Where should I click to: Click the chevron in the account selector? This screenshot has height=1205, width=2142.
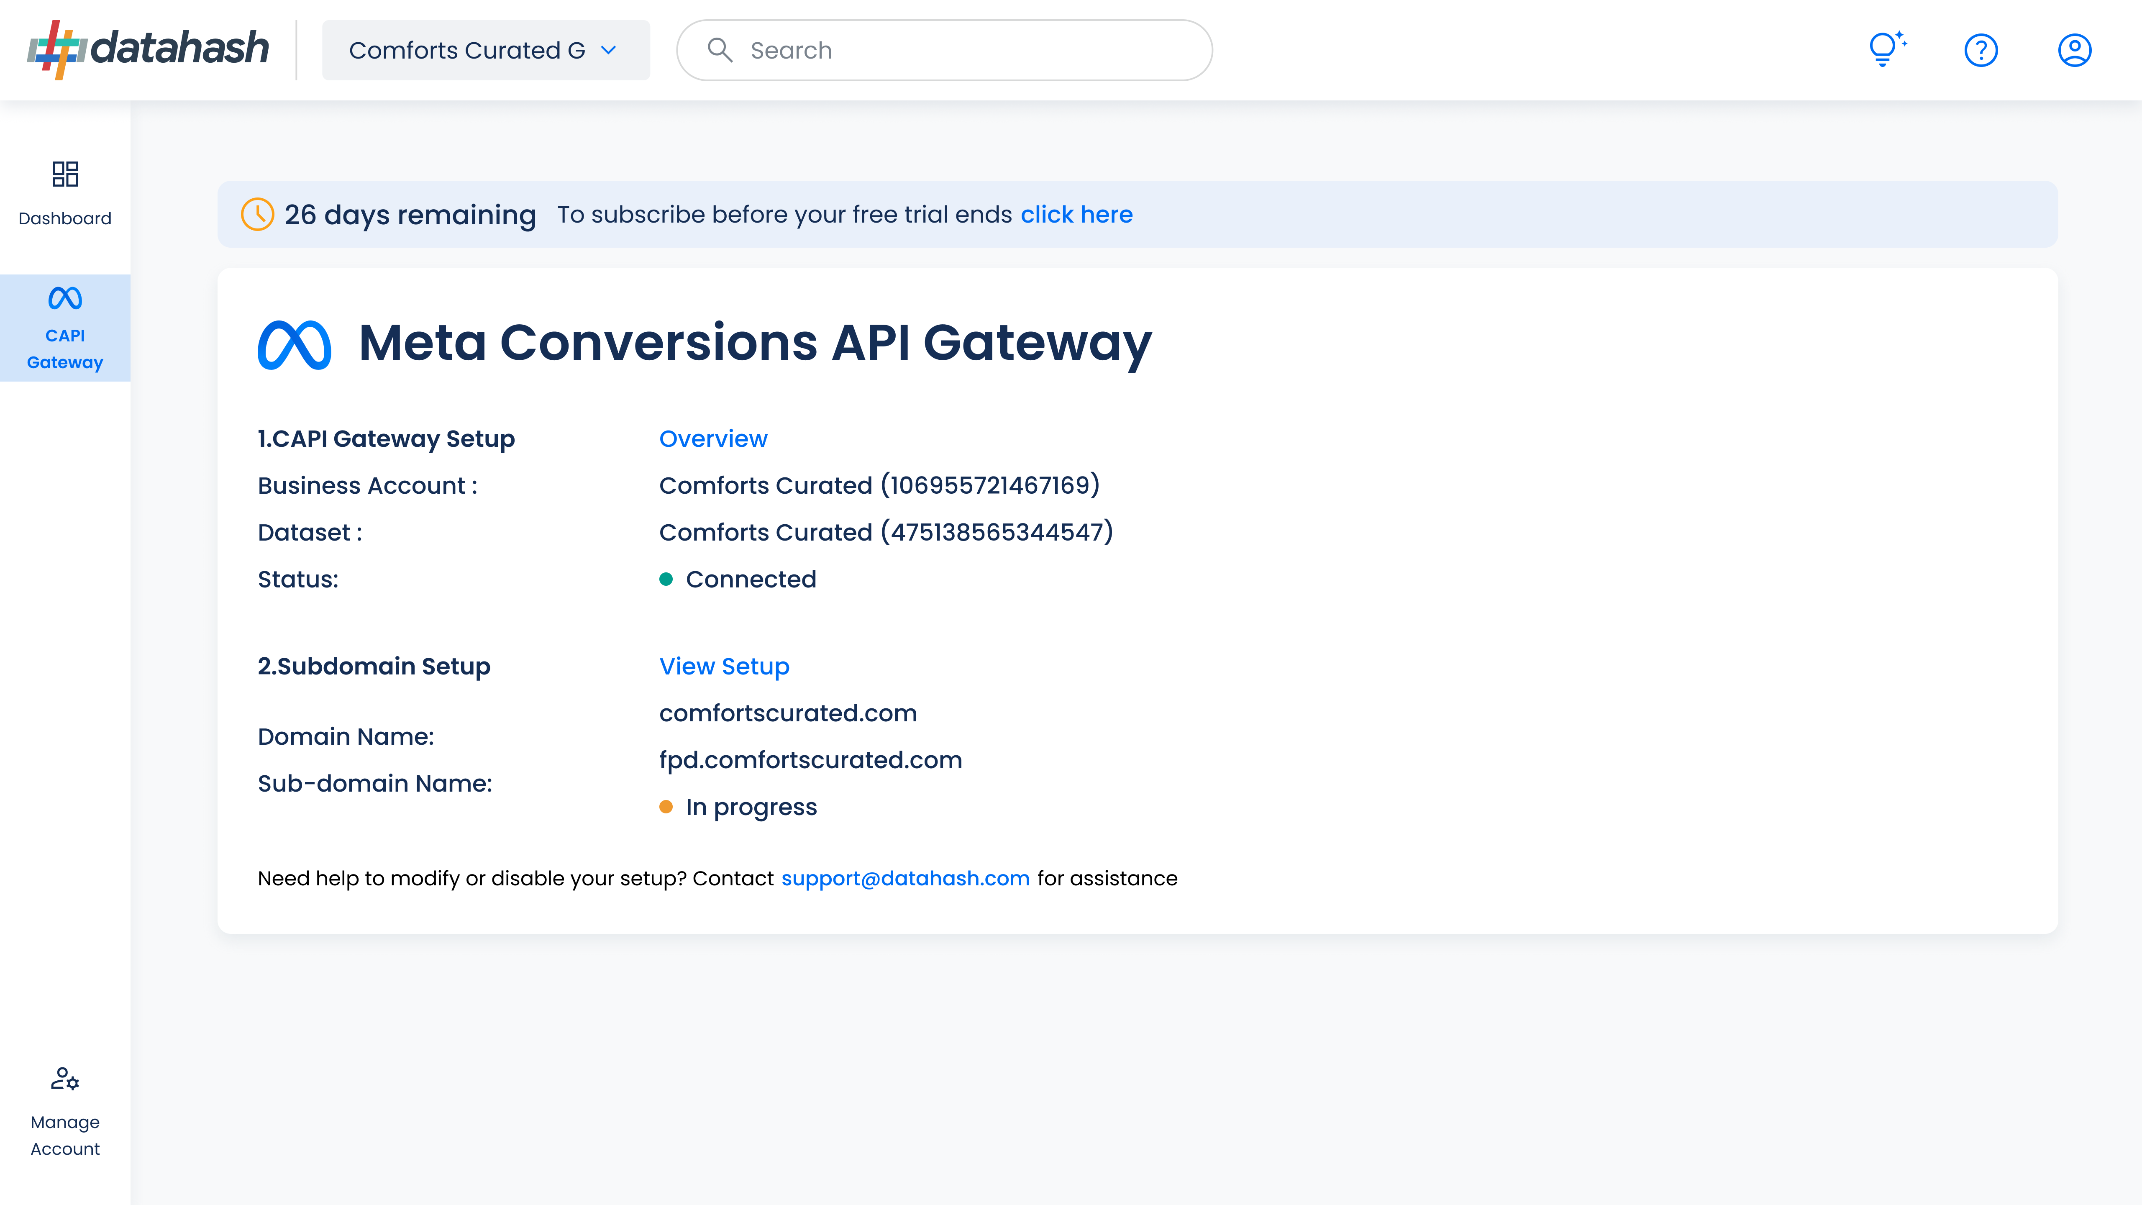pos(609,51)
